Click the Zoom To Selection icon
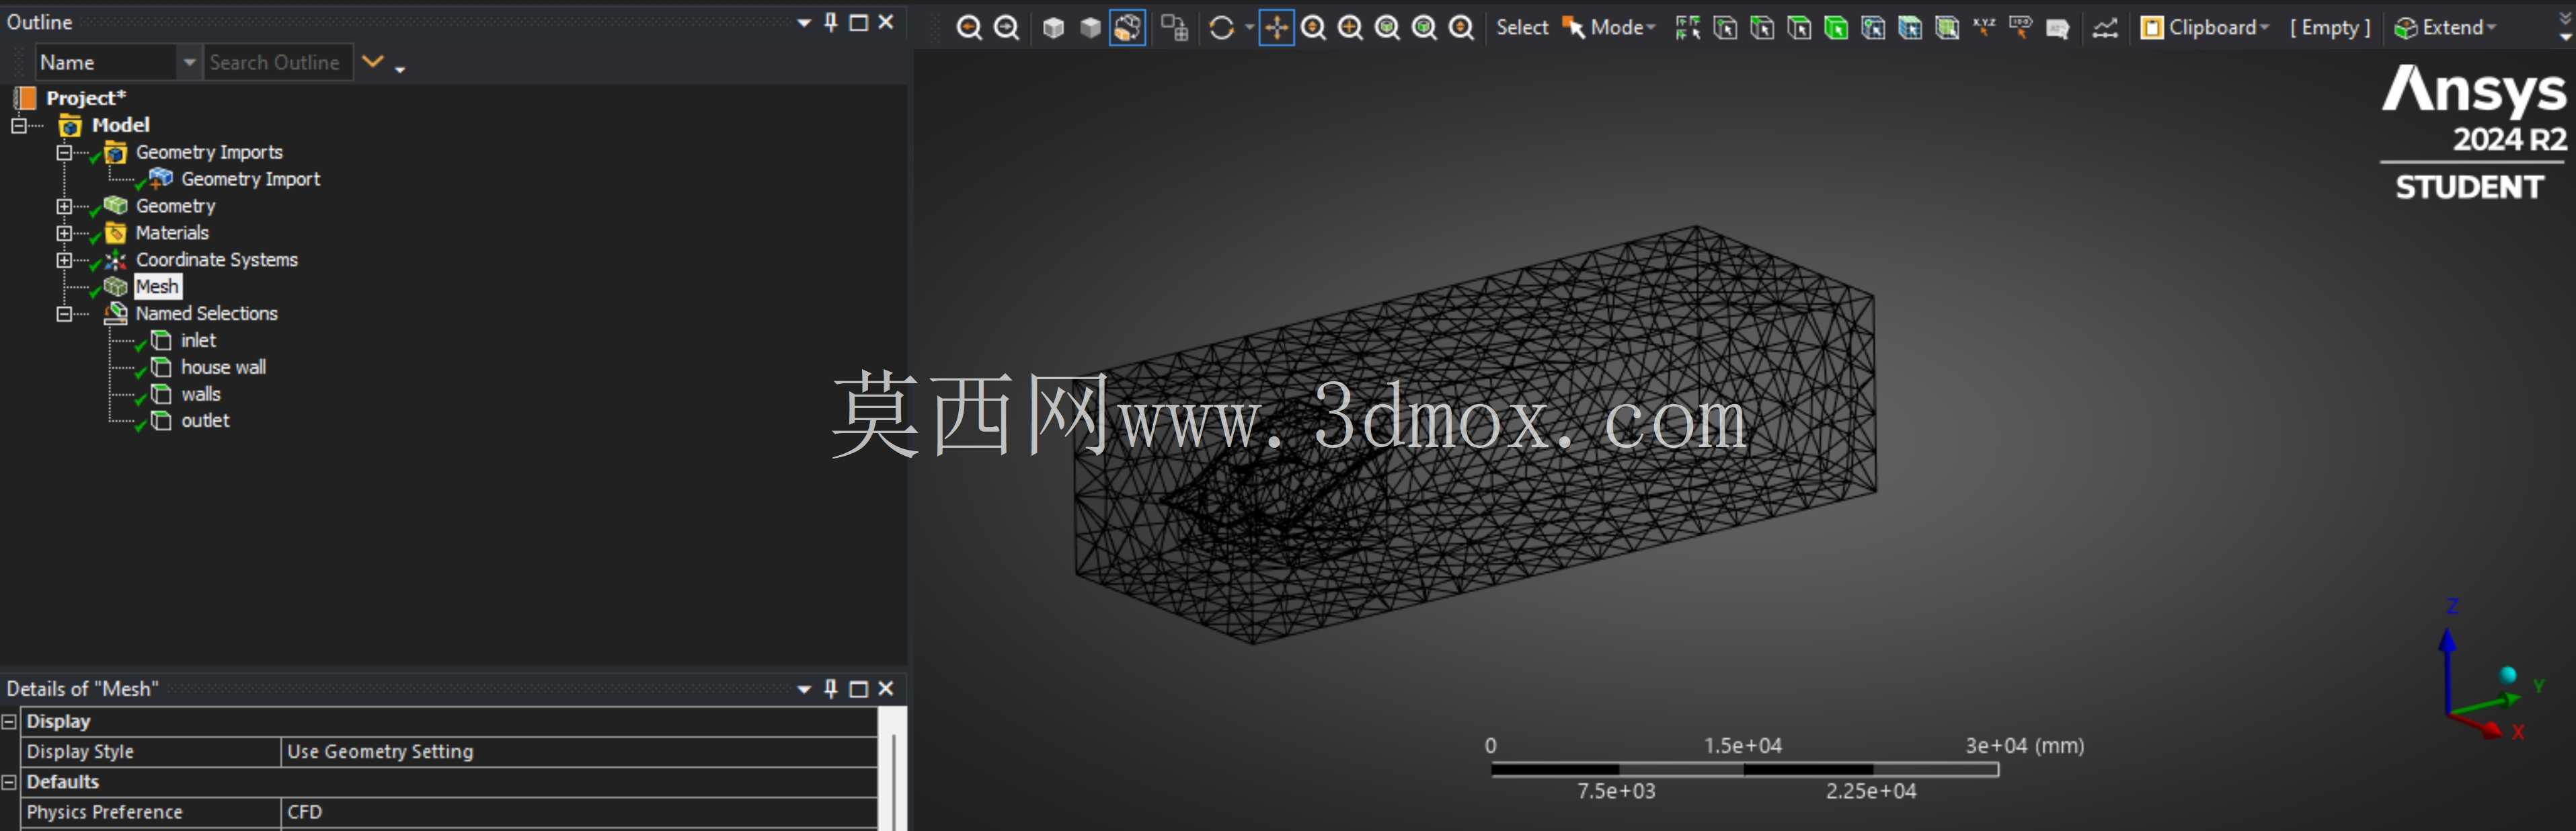 [1424, 28]
